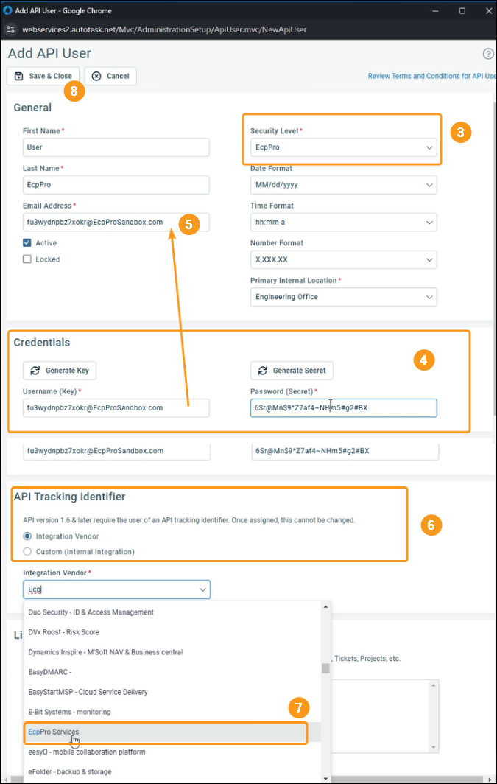
Task: Choose Custom (Internal Integration) radio option
Action: [28, 551]
